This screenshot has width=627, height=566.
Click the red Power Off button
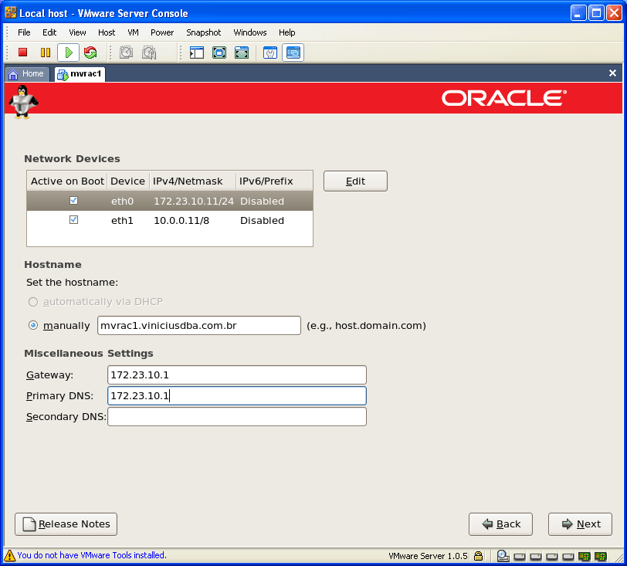coord(23,53)
